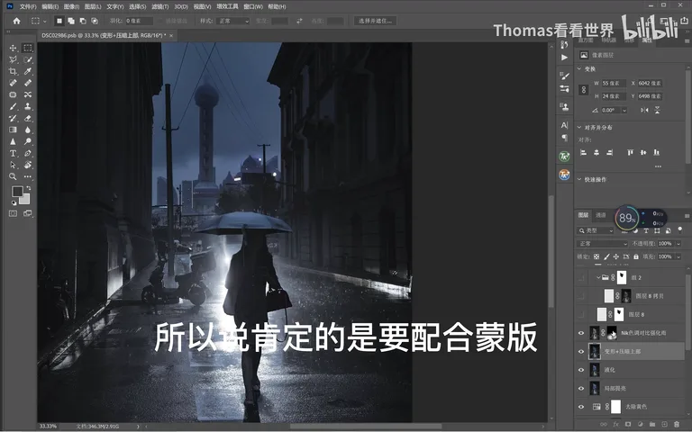The width and height of the screenshot is (692, 432).
Task: Collapse the '组 2' layer group
Action: point(598,278)
